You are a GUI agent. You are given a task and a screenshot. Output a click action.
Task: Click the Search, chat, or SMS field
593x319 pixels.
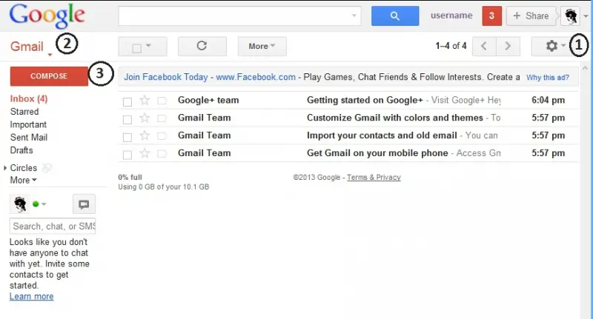click(x=53, y=226)
